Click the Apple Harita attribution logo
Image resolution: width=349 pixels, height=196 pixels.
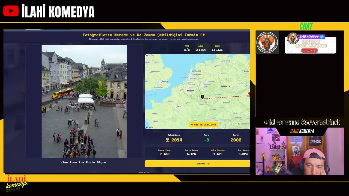[150, 127]
